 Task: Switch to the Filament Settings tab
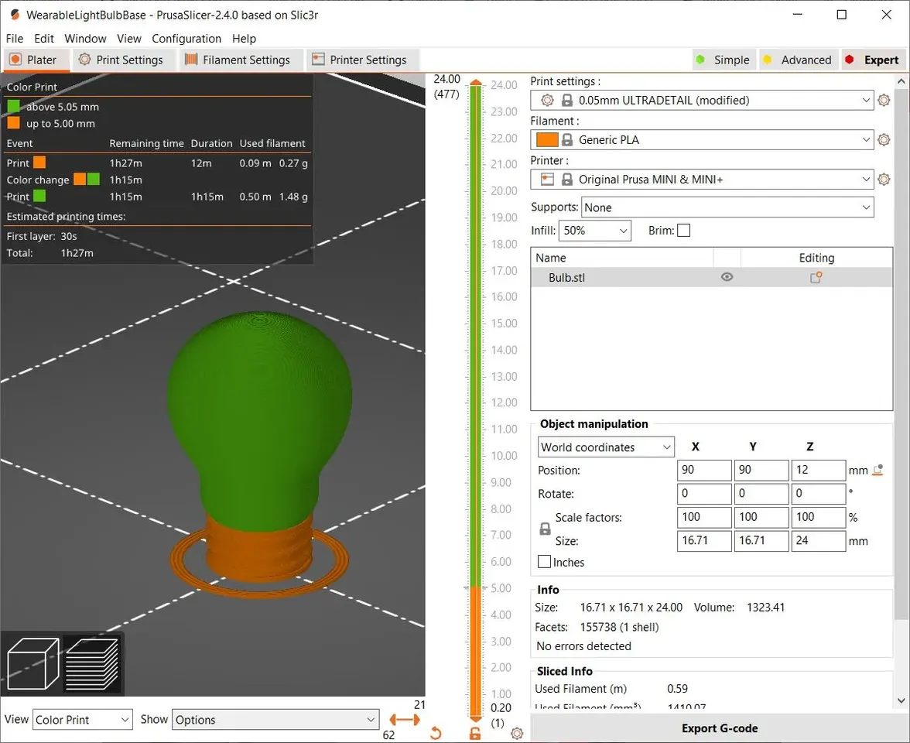point(238,60)
